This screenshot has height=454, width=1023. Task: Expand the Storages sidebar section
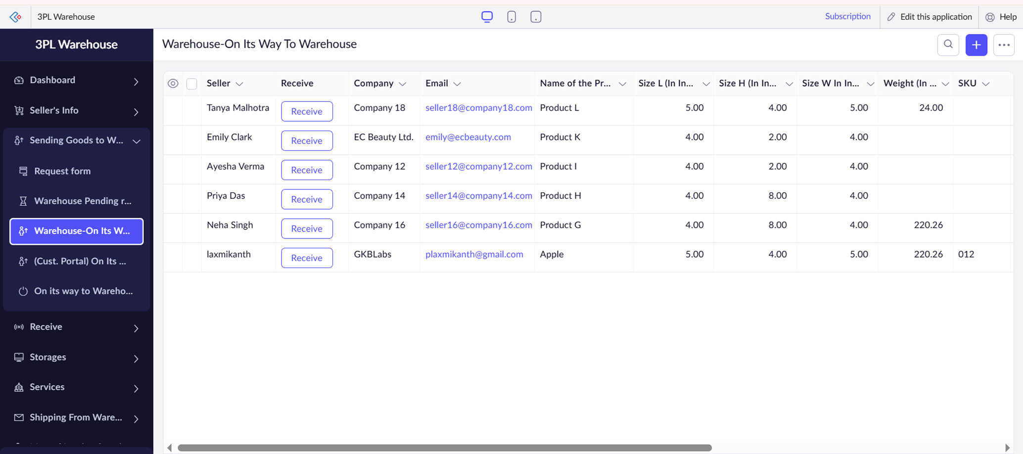[x=136, y=358]
